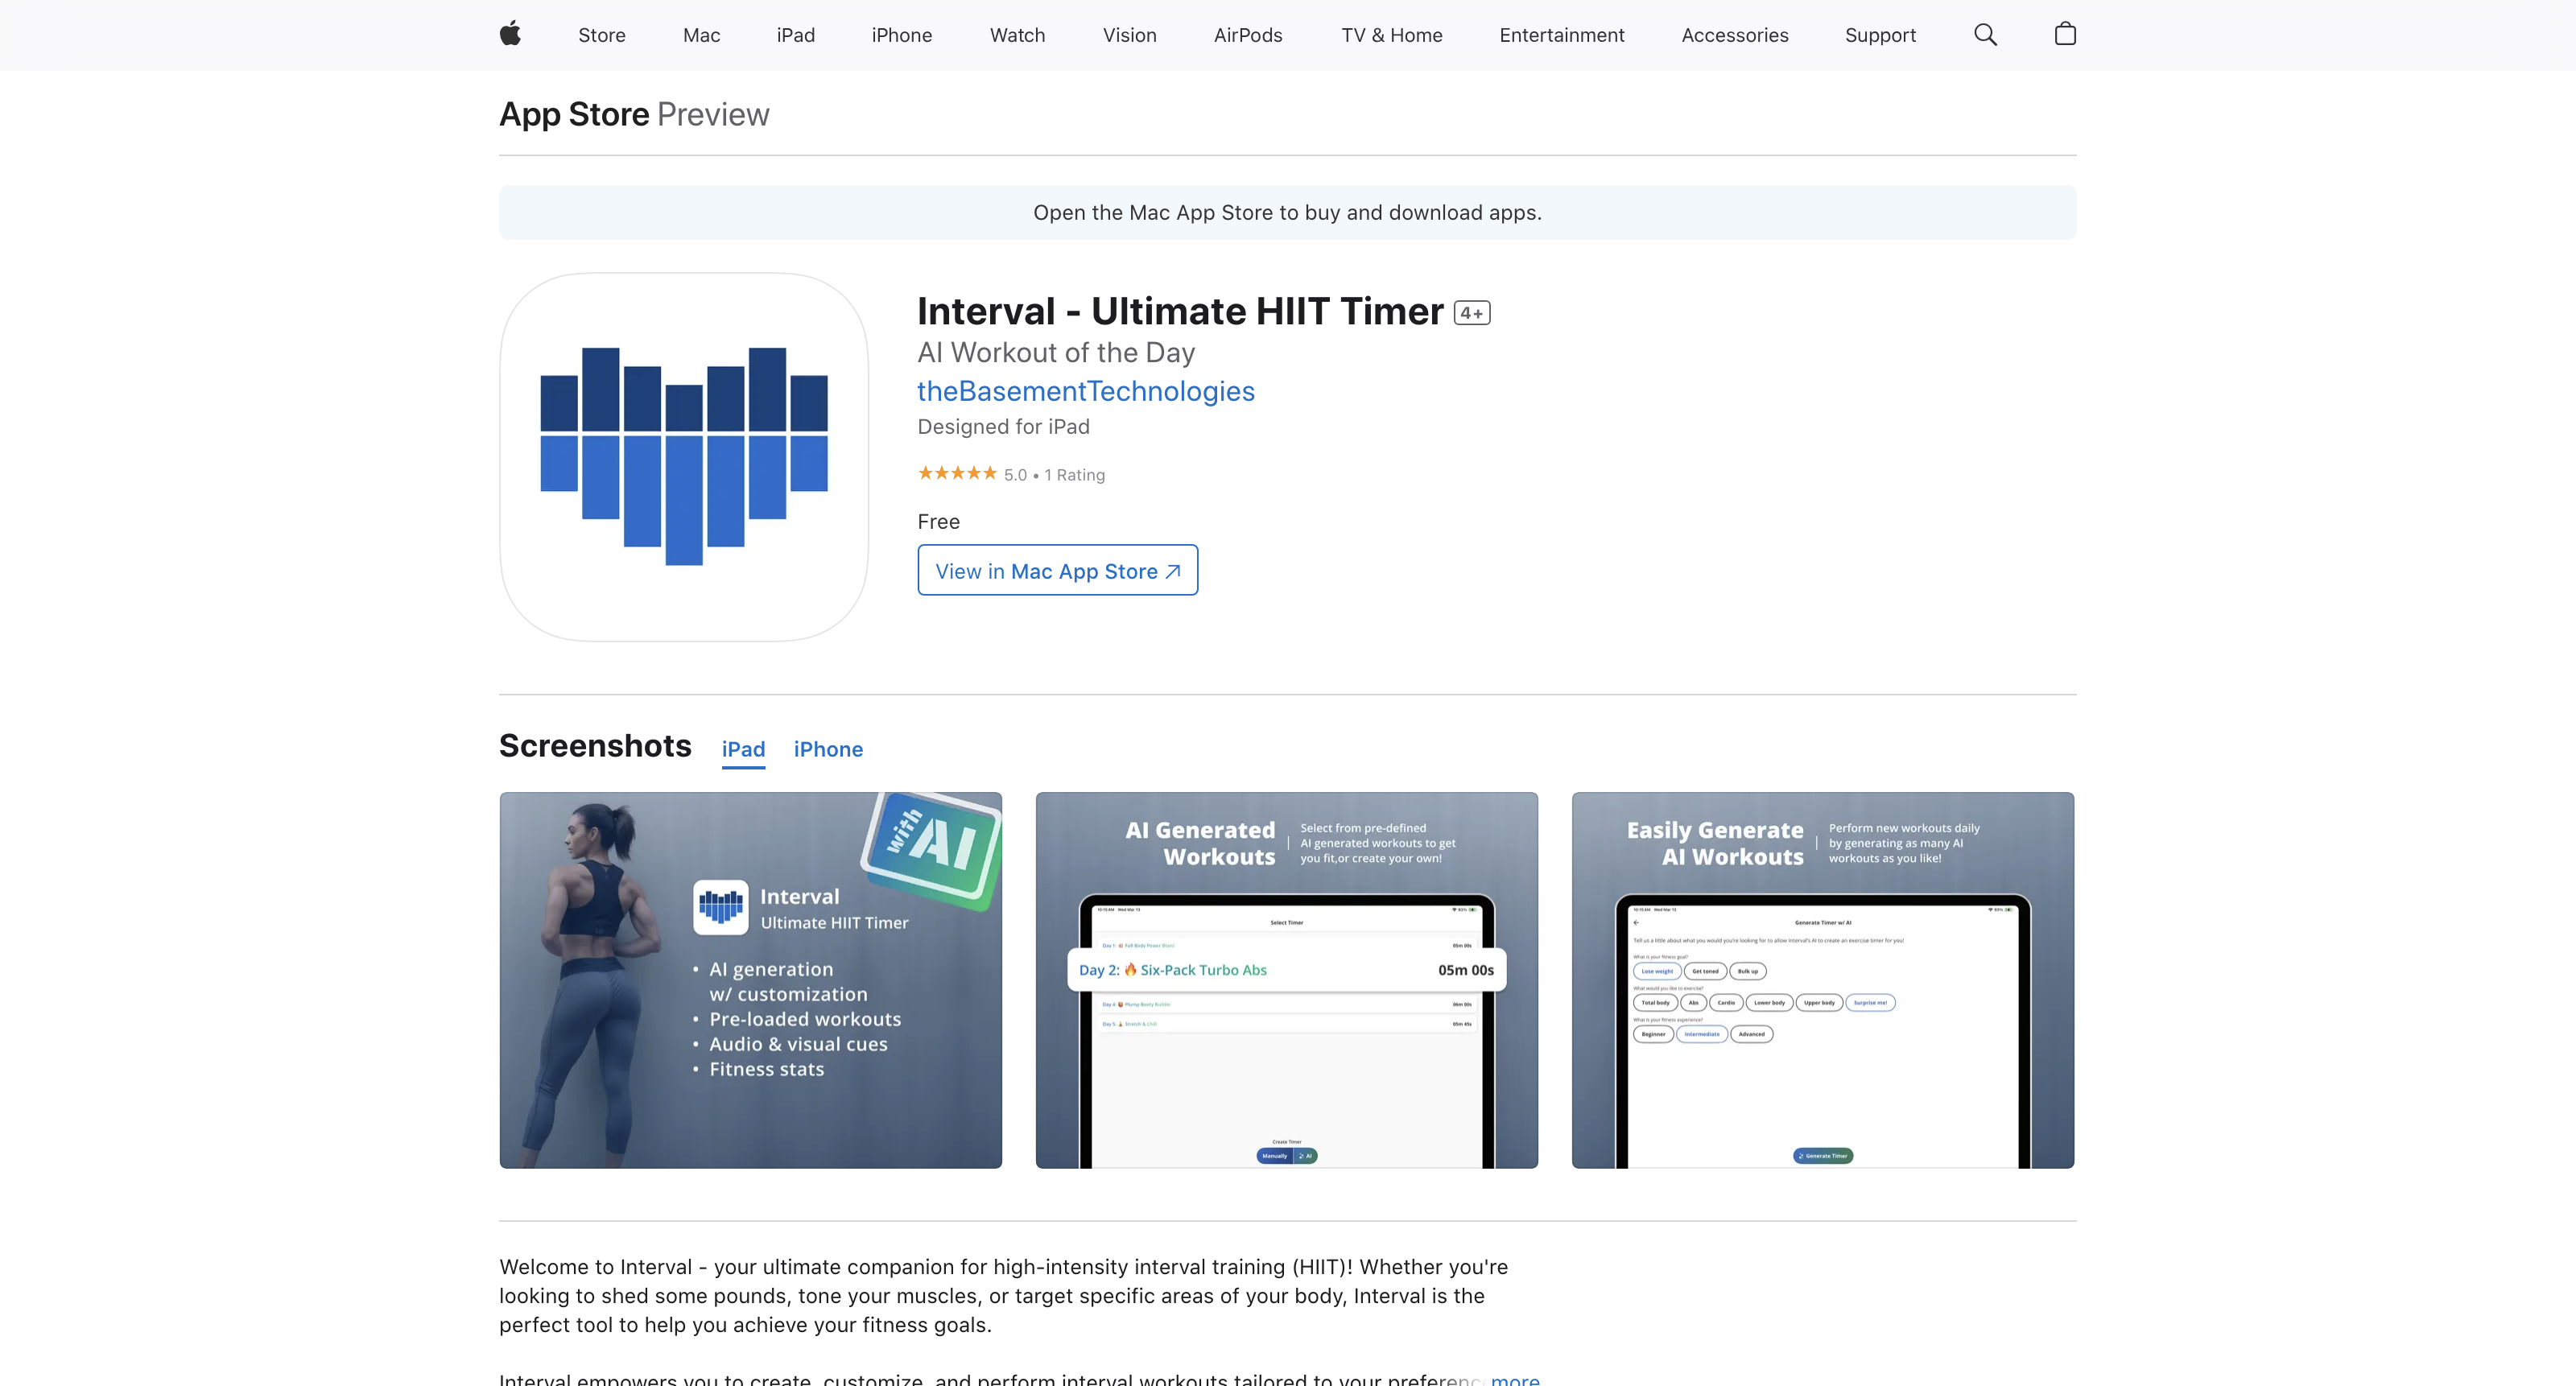This screenshot has width=2576, height=1386.
Task: Open the Accessories menu
Action: click(1735, 35)
